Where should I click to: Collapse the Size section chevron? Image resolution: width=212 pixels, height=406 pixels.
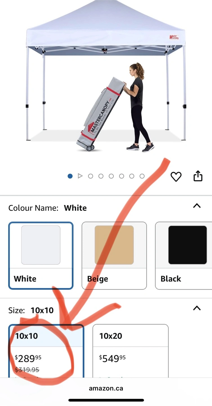[x=197, y=308]
